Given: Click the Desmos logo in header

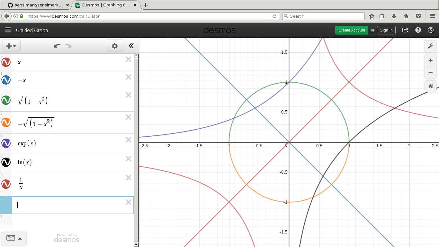Looking at the screenshot, I should (219, 30).
